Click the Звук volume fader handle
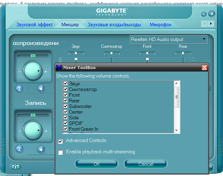The height and width of the screenshot is (176, 223). click(x=76, y=59)
